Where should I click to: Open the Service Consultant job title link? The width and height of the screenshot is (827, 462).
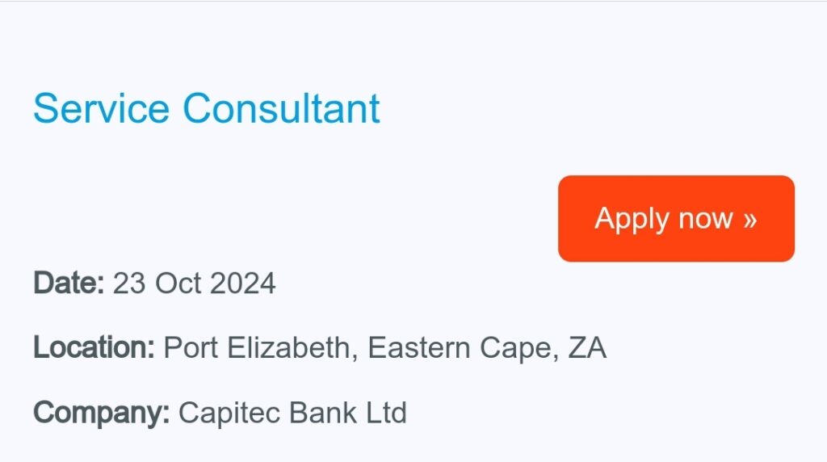point(206,109)
